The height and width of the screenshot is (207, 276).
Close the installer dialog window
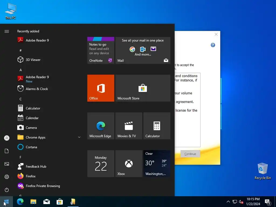pos(216,34)
